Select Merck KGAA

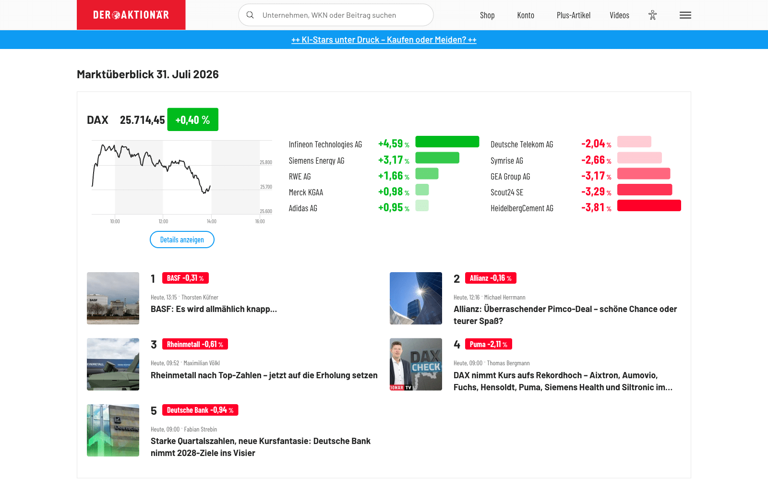[x=306, y=192]
